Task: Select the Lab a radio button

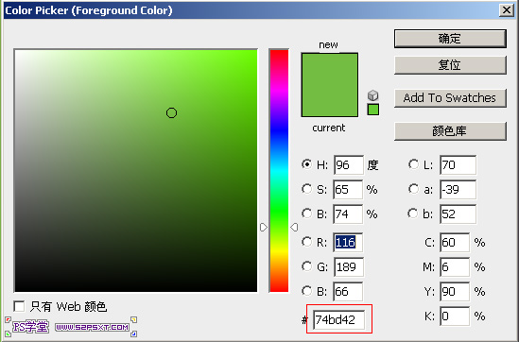Action: (413, 189)
